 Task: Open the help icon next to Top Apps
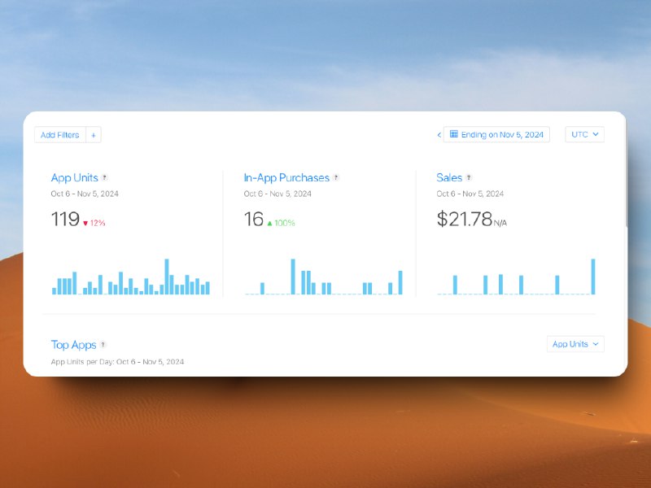103,345
